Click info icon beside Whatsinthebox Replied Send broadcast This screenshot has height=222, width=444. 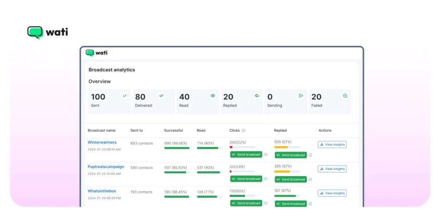tap(310, 204)
